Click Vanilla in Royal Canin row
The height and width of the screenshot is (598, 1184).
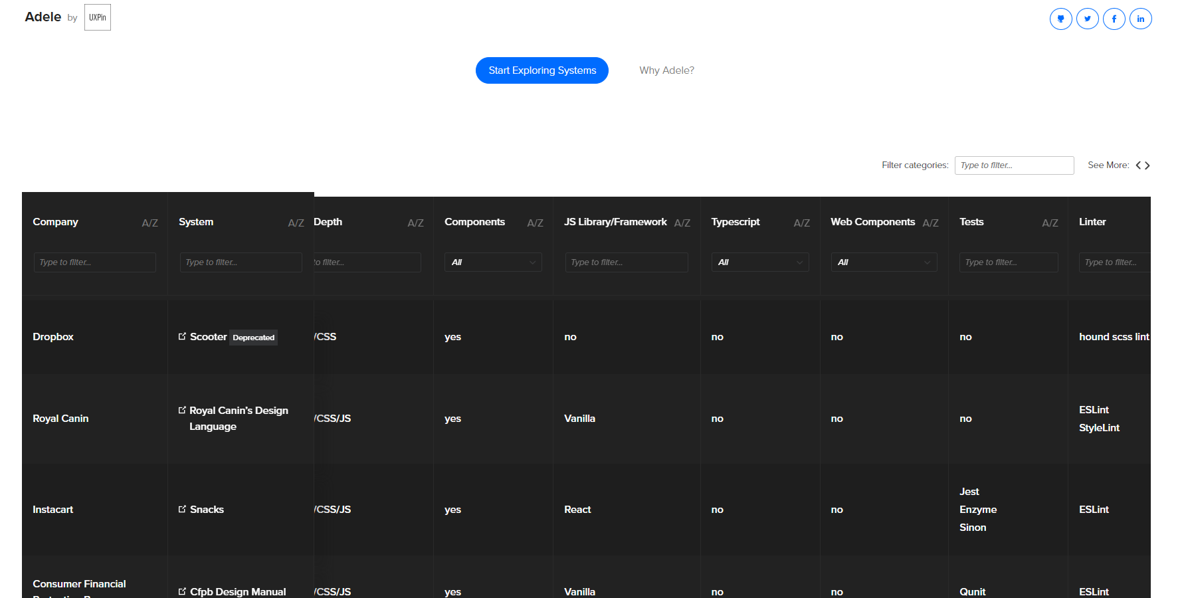pos(579,419)
